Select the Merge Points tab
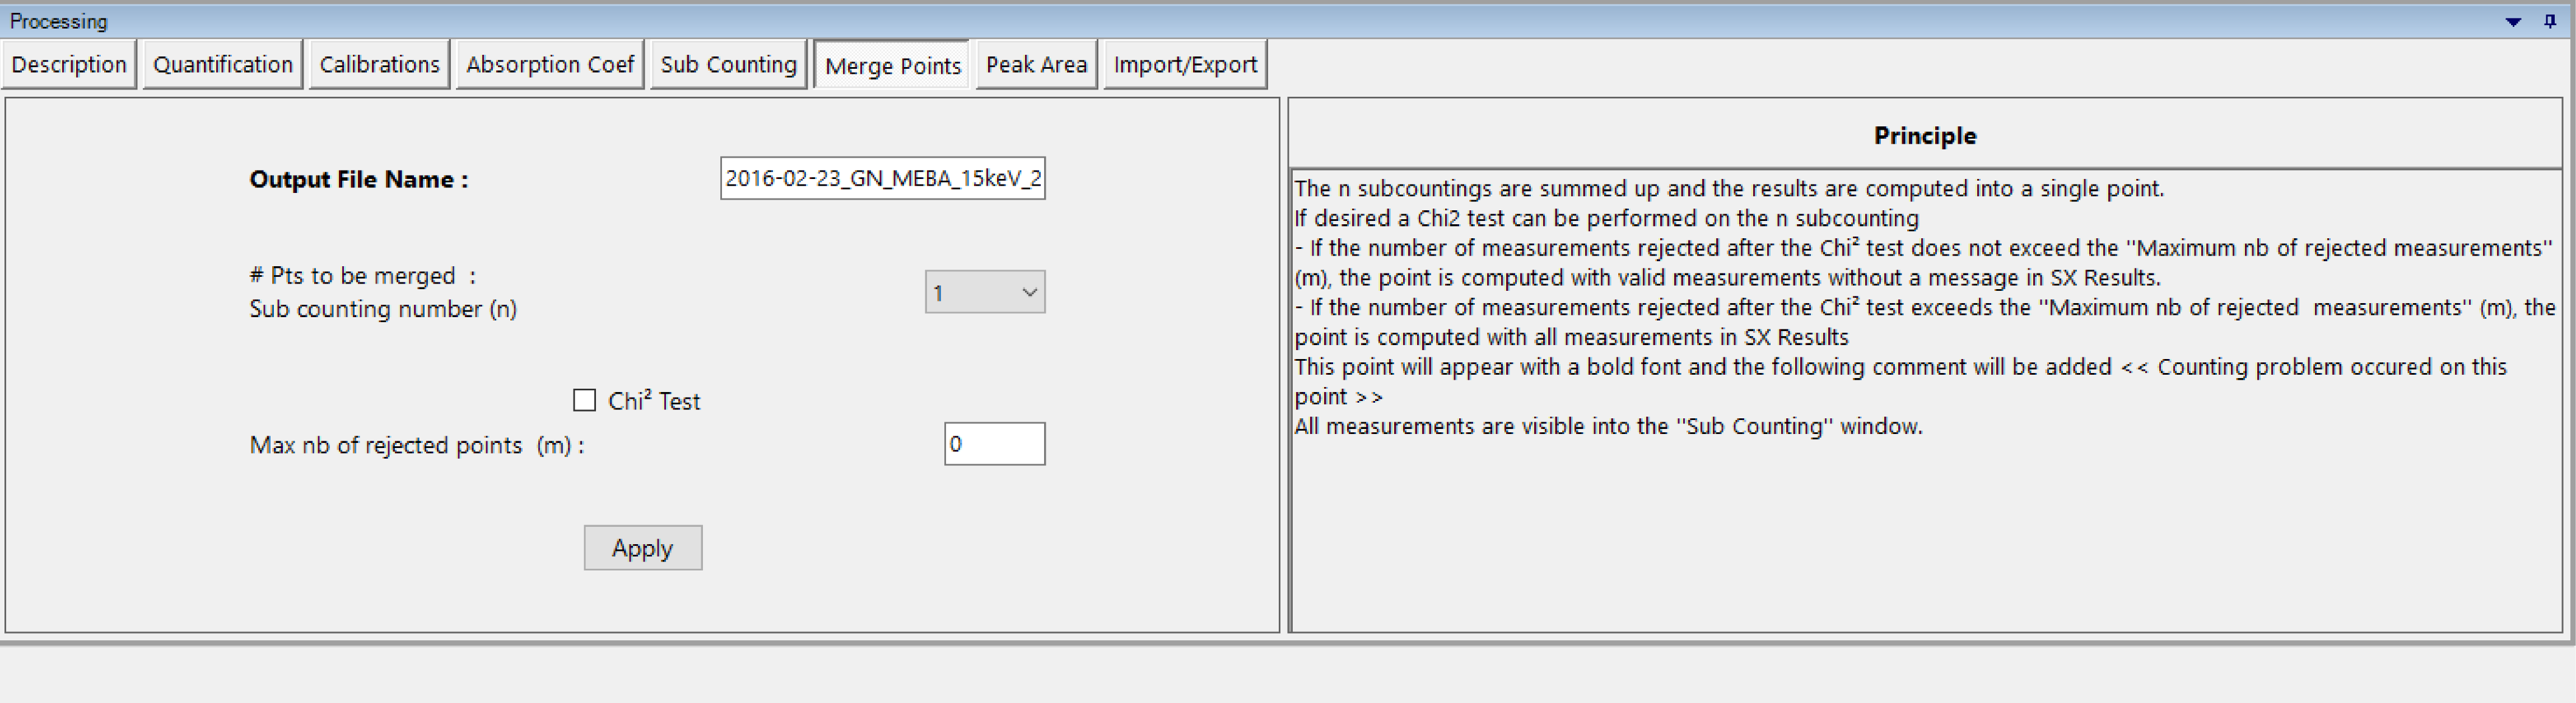 (892, 66)
